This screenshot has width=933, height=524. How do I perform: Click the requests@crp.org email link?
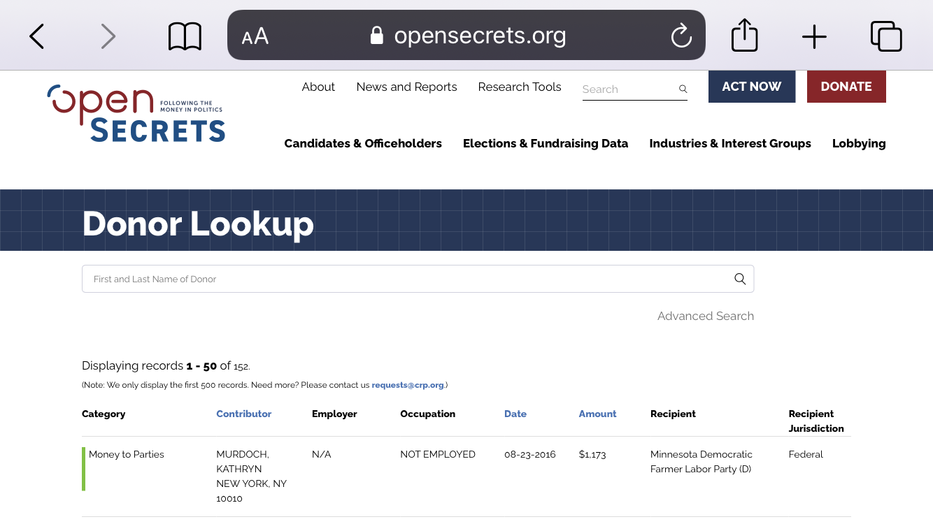[408, 385]
